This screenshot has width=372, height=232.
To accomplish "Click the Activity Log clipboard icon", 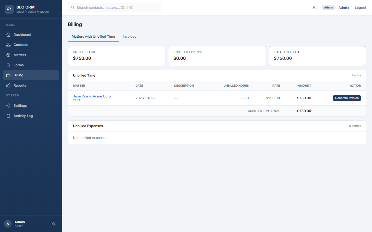I will tap(8, 116).
